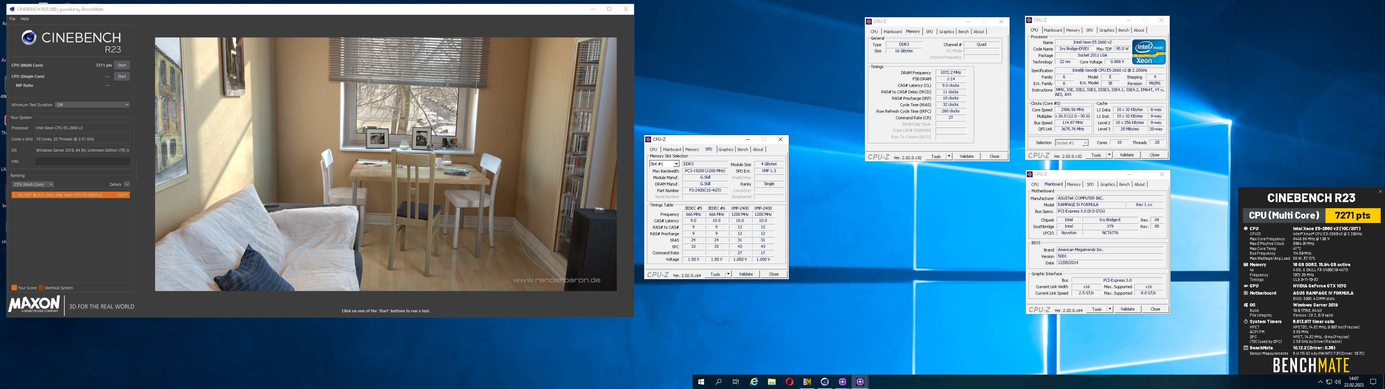Click Close button in CPU-Z Memory window
The height and width of the screenshot is (389, 1385).
coord(995,156)
